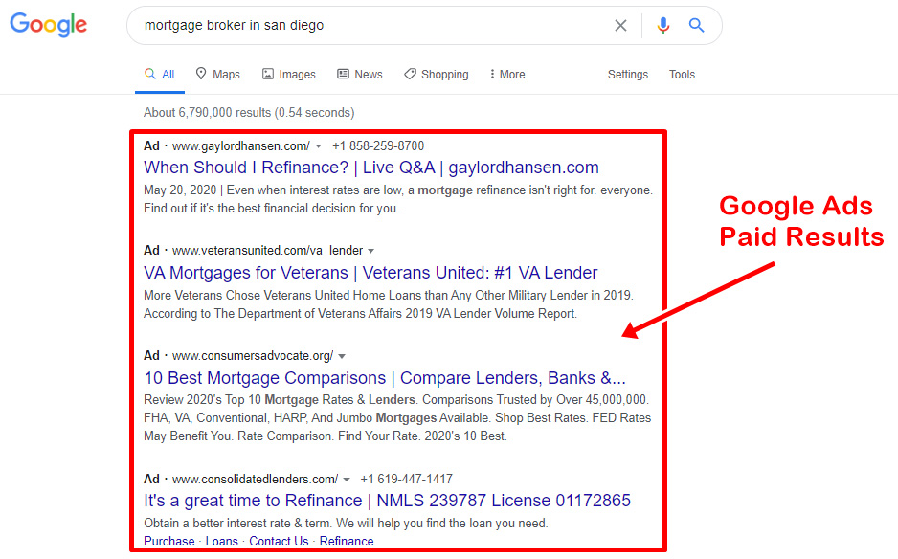Screen dimensions: 898x559
Task: Click 'About 6,790,000 results' stats text
Action: [249, 112]
